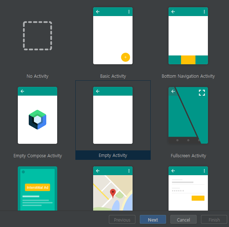Screen dimensions: 229x227
Task: Click the red map pin marker
Action: click(x=113, y=193)
